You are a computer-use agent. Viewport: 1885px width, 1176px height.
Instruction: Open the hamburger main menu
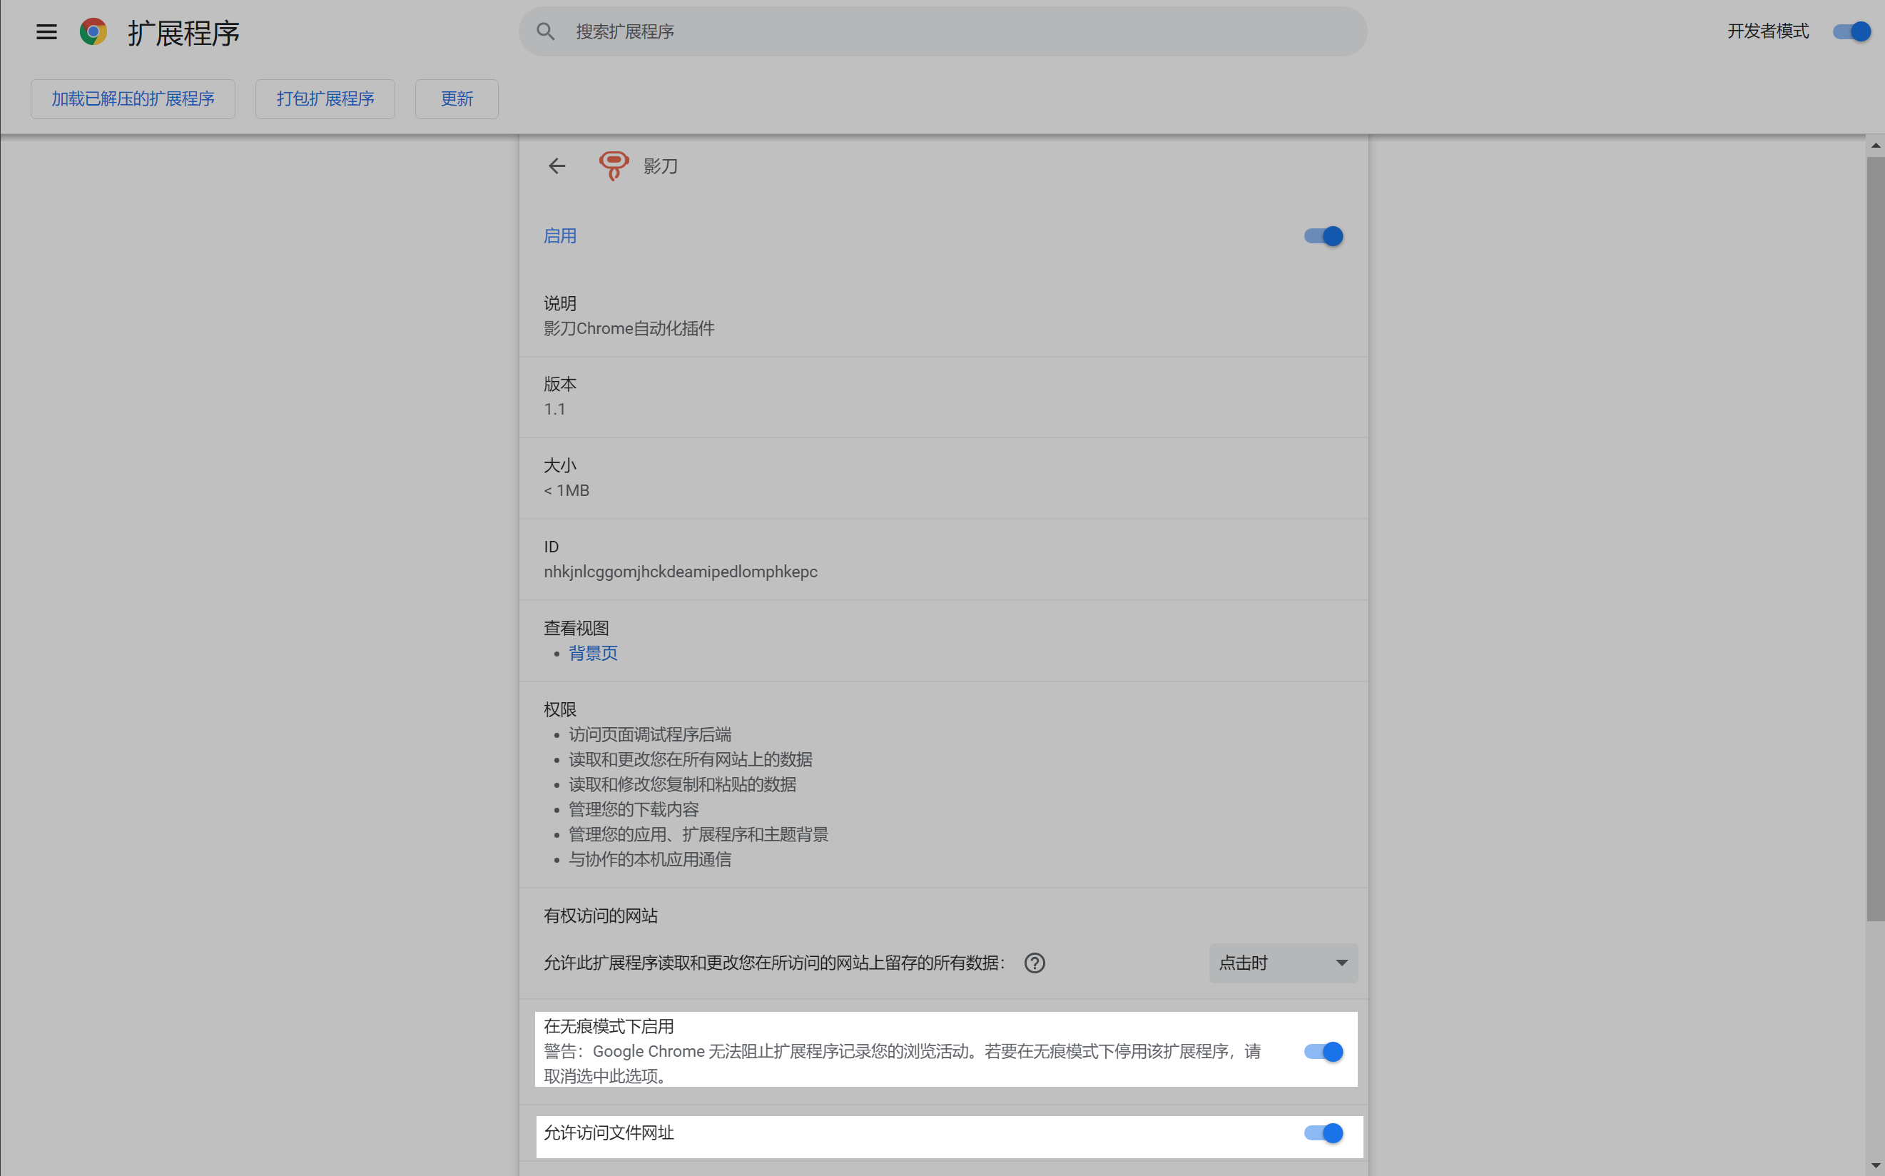[46, 32]
